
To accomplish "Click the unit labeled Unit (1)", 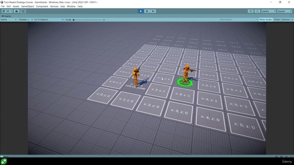I will click(x=136, y=77).
